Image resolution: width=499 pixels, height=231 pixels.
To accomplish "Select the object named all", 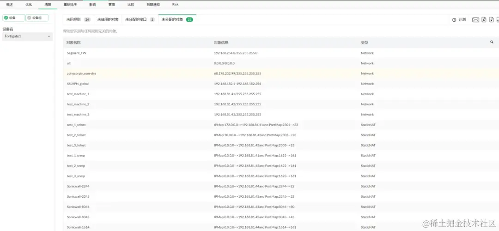I will (281, 63).
